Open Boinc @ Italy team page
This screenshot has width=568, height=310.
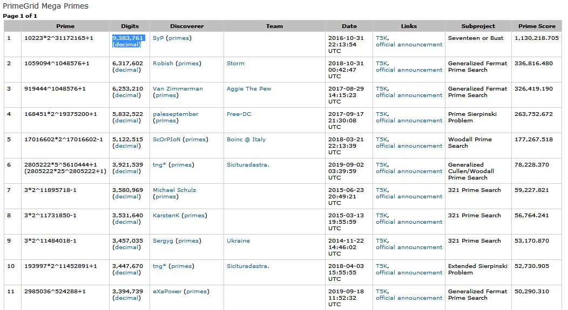[x=246, y=140]
